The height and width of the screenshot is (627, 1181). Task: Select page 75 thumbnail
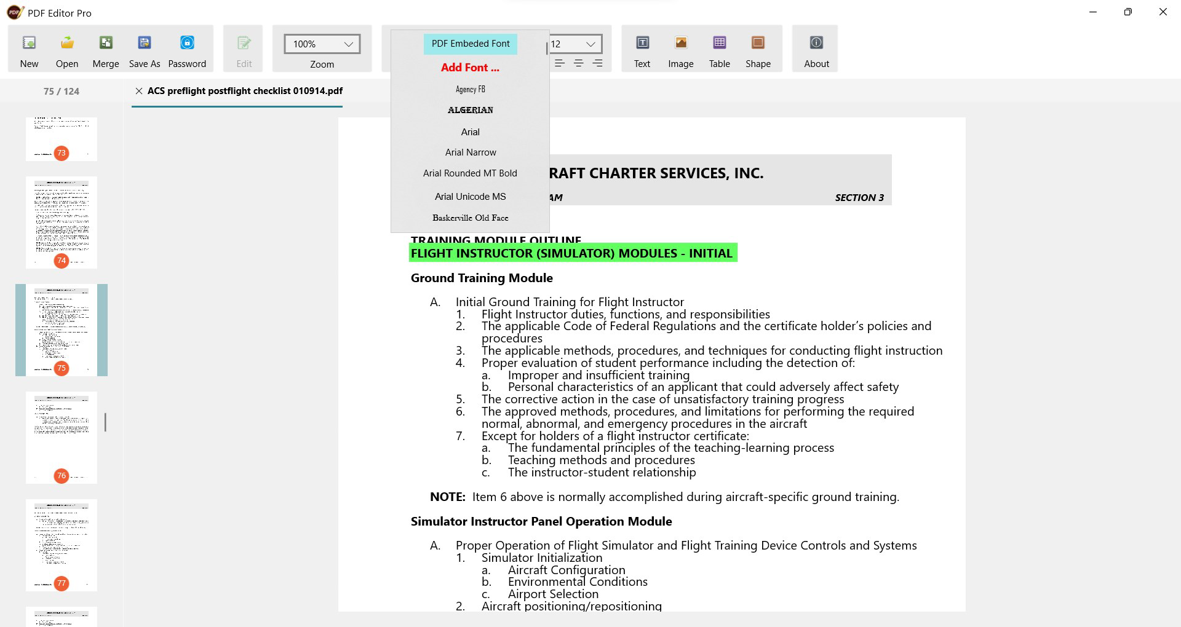pos(62,330)
